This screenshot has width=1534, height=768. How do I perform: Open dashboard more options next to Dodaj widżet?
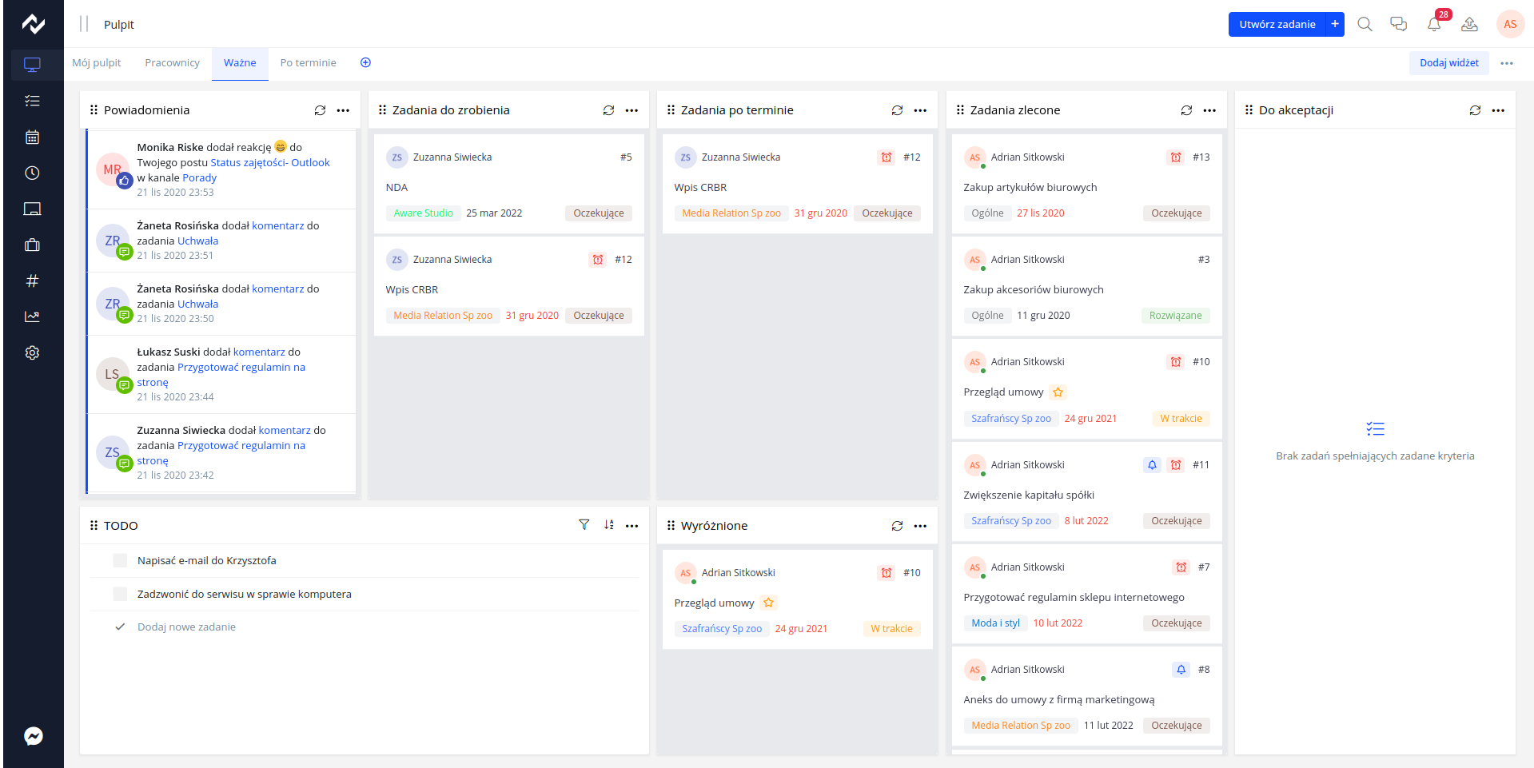1507,63
